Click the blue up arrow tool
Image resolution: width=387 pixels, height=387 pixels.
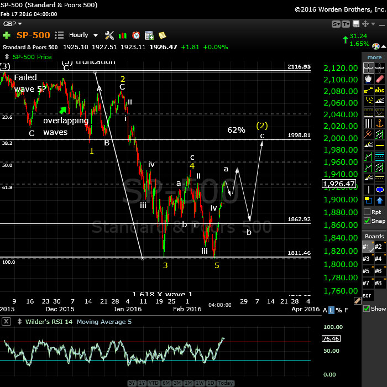point(380,200)
